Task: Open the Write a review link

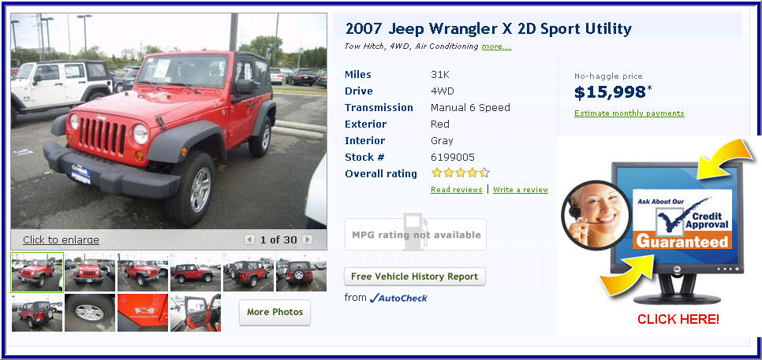Action: click(521, 190)
